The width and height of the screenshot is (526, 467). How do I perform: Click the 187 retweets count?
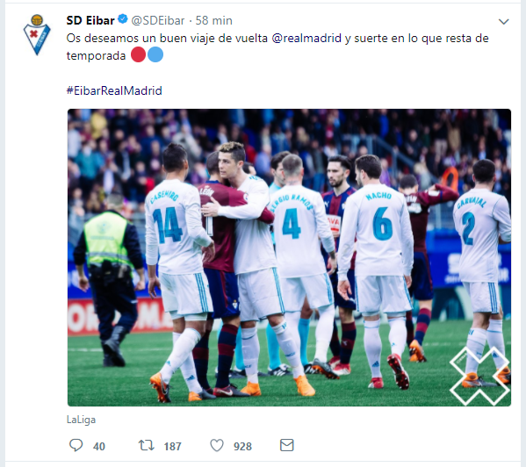[x=172, y=446]
